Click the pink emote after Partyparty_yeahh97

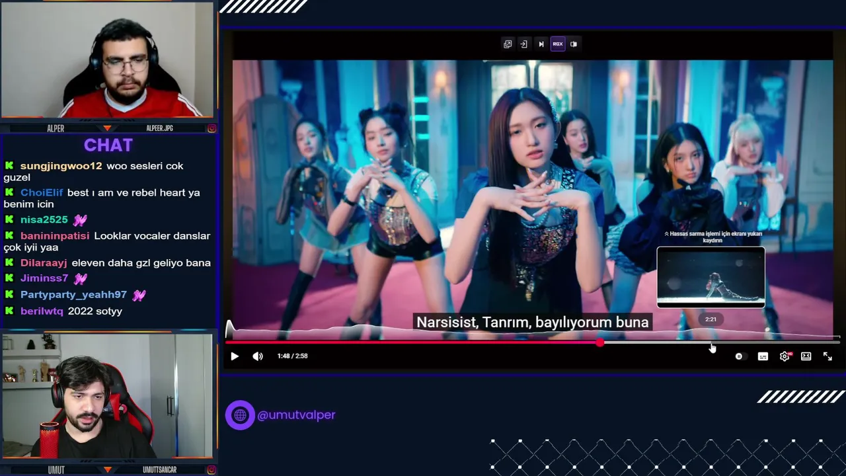click(139, 295)
